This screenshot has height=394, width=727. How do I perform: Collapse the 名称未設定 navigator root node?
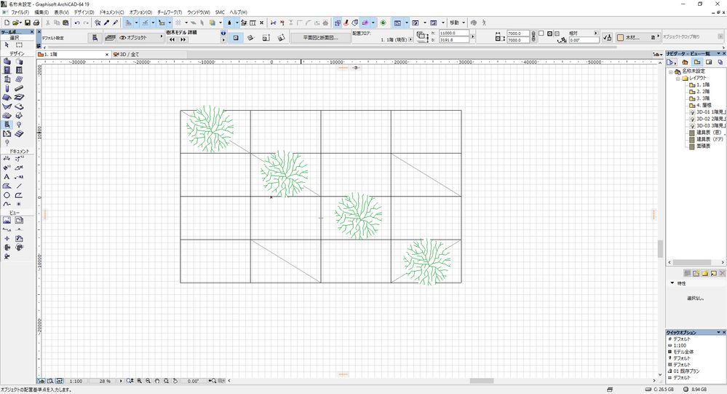[670, 71]
